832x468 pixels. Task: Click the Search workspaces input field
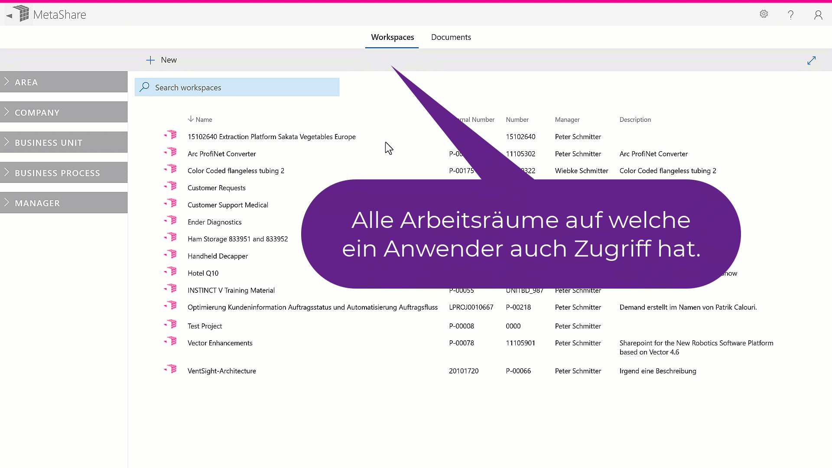point(243,88)
